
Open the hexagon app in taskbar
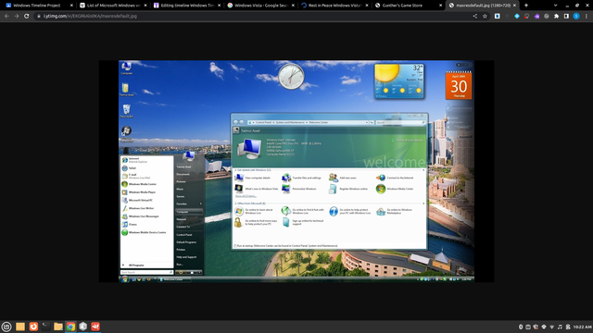(83, 327)
